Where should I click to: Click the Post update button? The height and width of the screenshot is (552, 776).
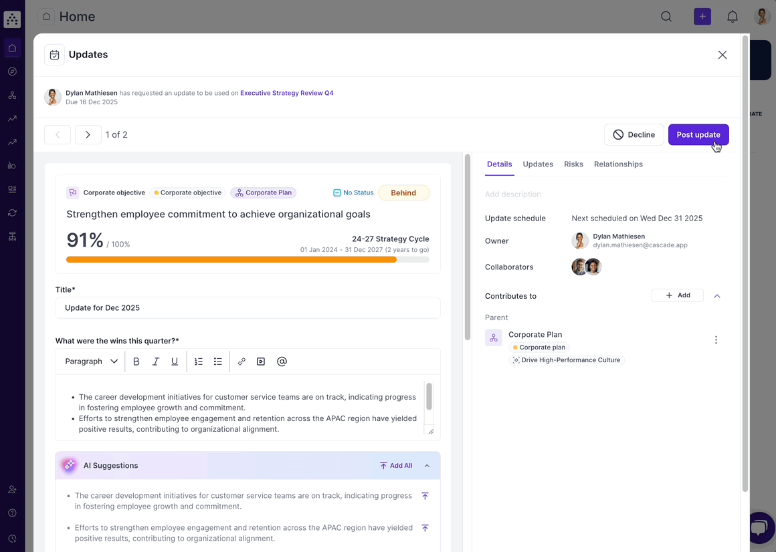[698, 135]
